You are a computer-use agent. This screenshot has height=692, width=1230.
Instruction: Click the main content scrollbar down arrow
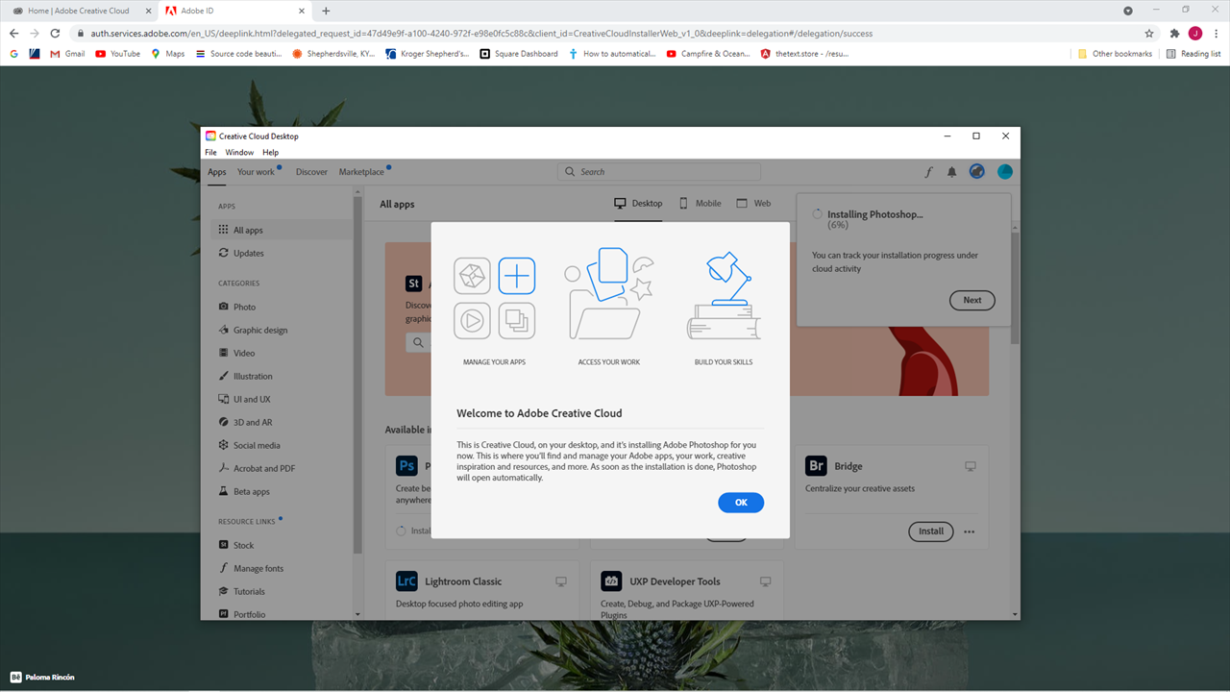point(1016,614)
